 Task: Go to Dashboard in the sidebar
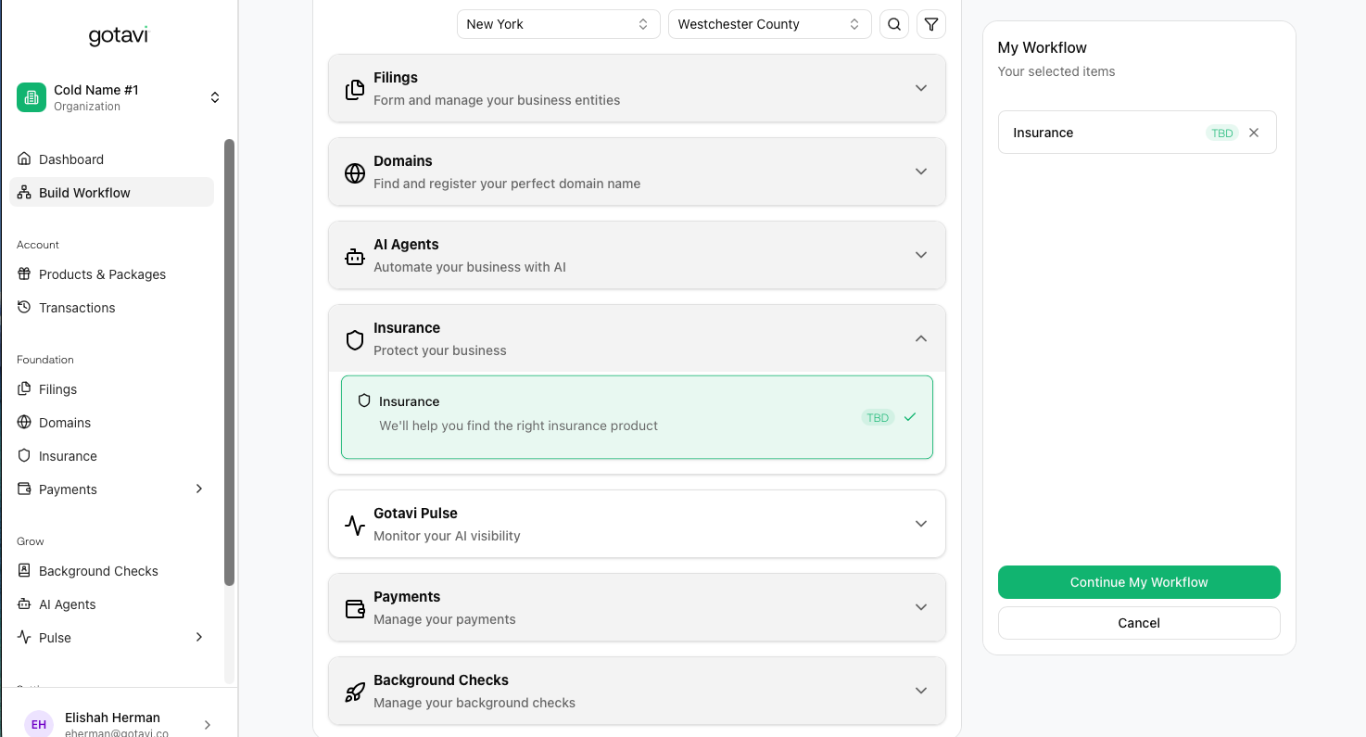[x=111, y=159]
